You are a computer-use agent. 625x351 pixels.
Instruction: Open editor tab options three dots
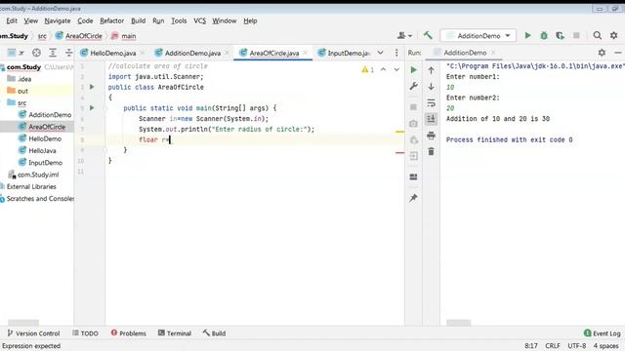coord(396,53)
